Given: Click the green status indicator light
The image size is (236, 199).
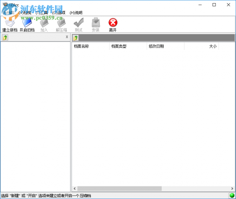Looking at the screenshot, I should point(232,195).
